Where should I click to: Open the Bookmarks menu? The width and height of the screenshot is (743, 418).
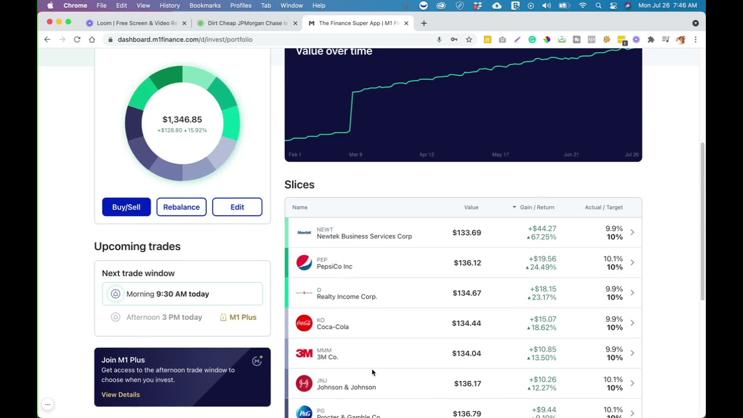[205, 5]
